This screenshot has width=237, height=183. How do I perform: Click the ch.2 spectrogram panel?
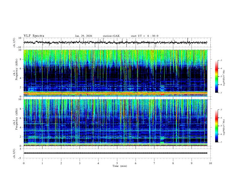[x=115, y=123]
